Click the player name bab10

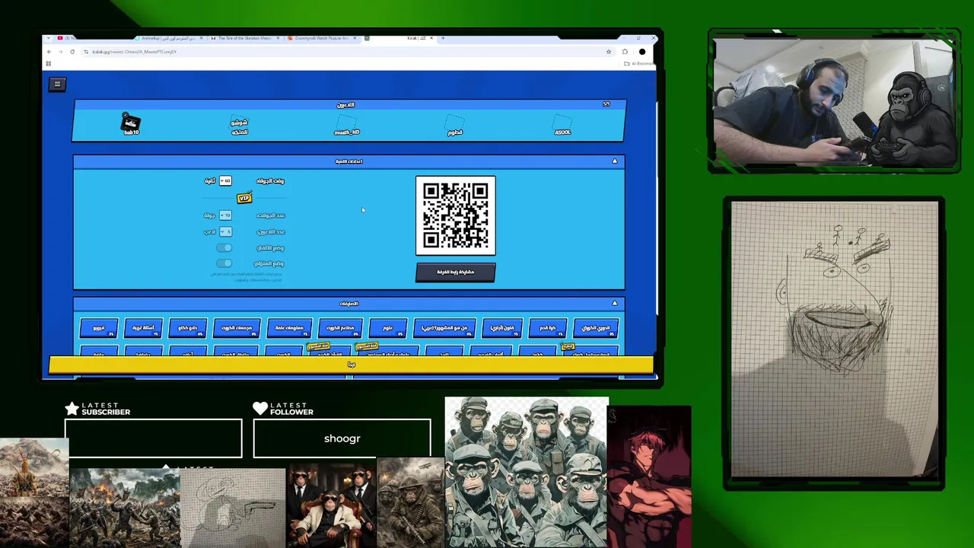[131, 132]
